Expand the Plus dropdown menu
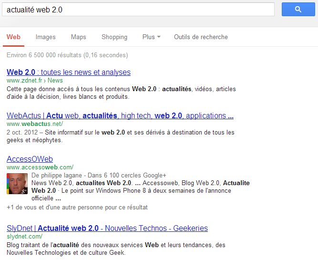 (151, 37)
